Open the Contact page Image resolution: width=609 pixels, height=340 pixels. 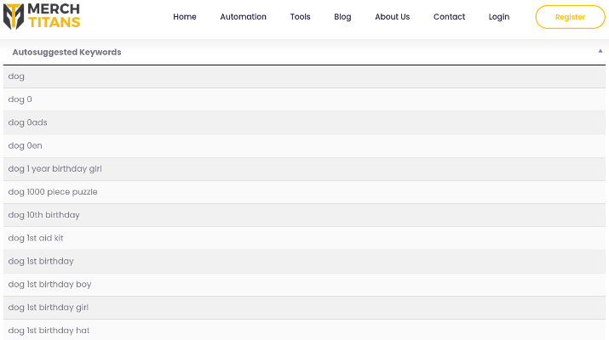point(449,17)
